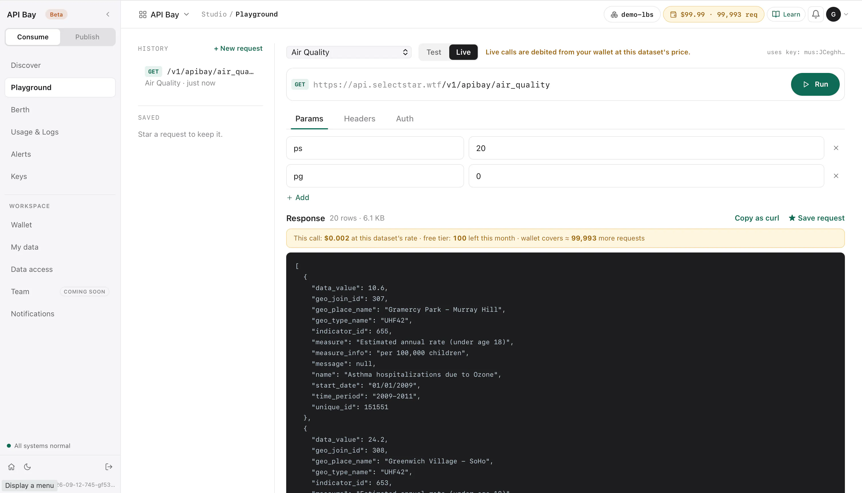Screen dimensions: 862x493
Task: Open the demo-lbs workspace chip
Action: tap(632, 14)
